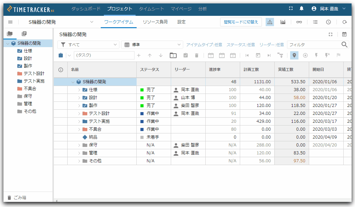Open the マイページ tab
Screen dimensions: 355x207
point(181,9)
